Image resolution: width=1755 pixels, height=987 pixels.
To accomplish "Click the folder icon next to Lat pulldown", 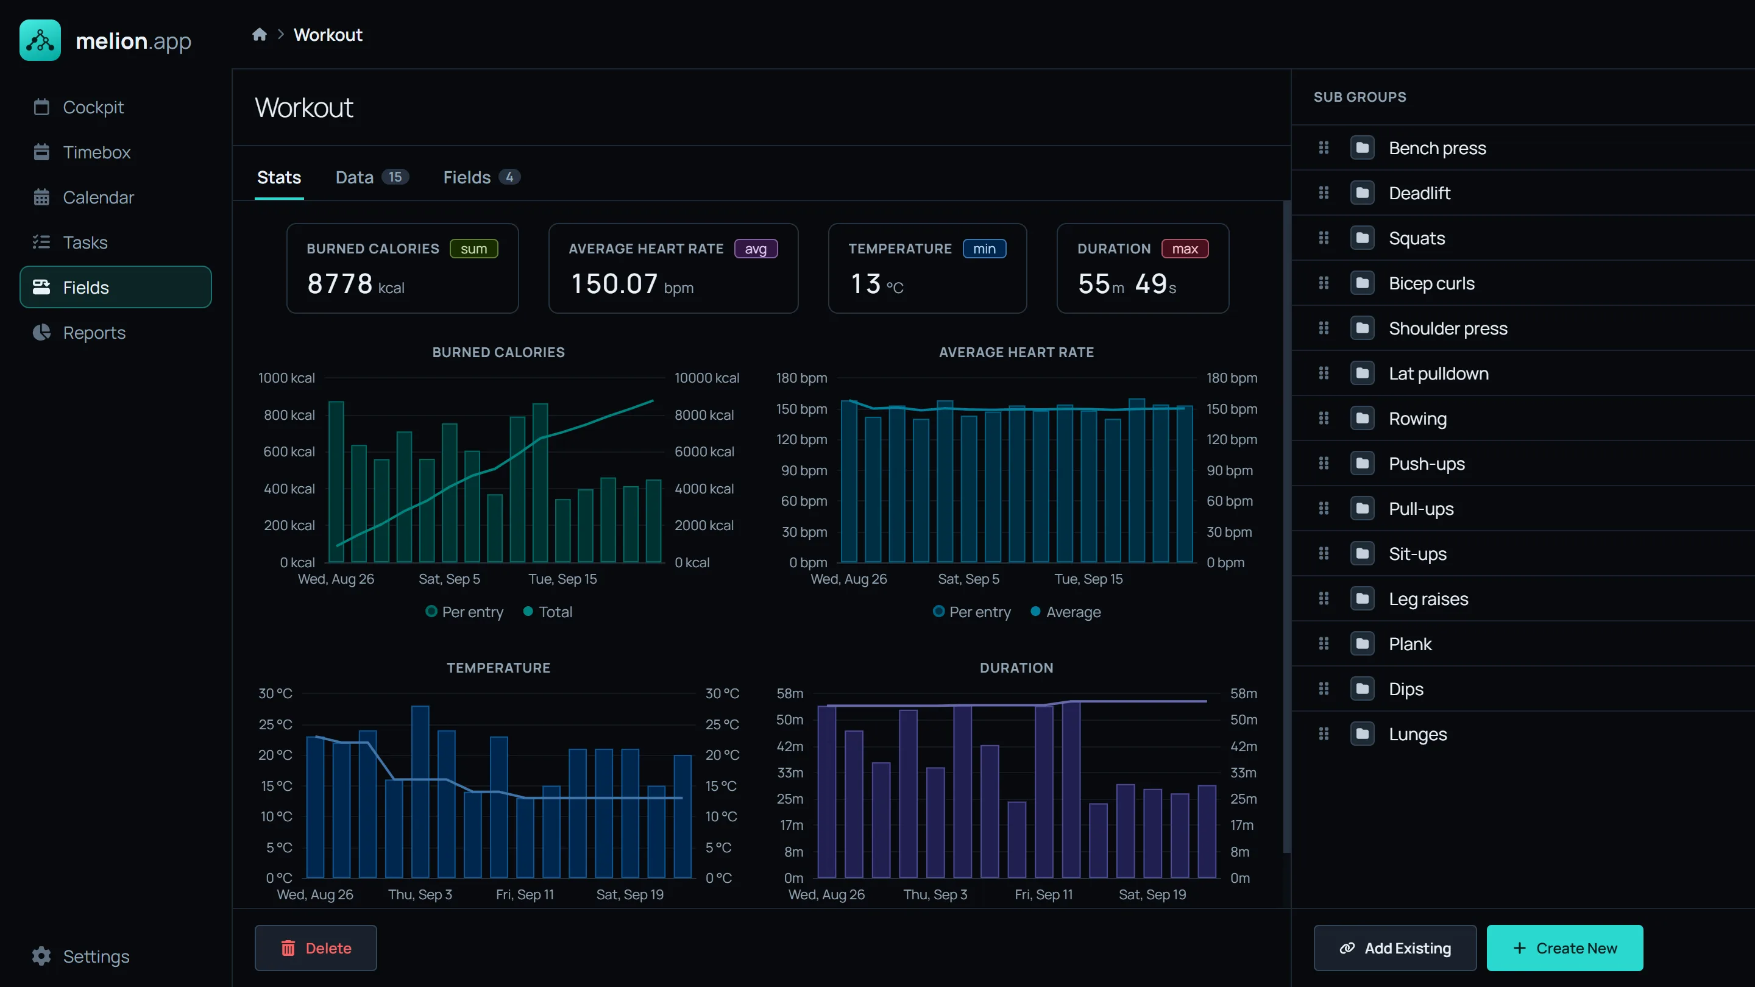I will 1362,373.
